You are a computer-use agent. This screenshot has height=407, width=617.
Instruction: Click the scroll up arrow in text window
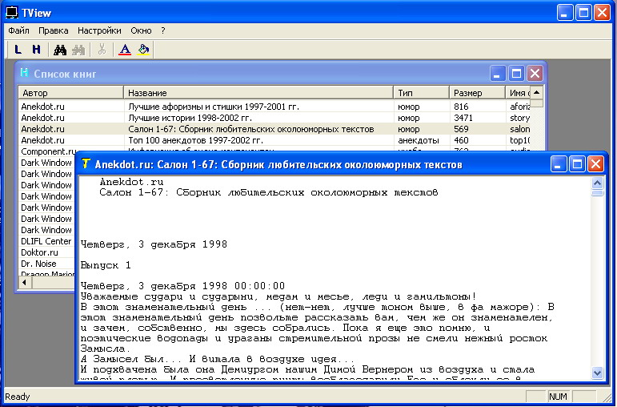coord(597,183)
